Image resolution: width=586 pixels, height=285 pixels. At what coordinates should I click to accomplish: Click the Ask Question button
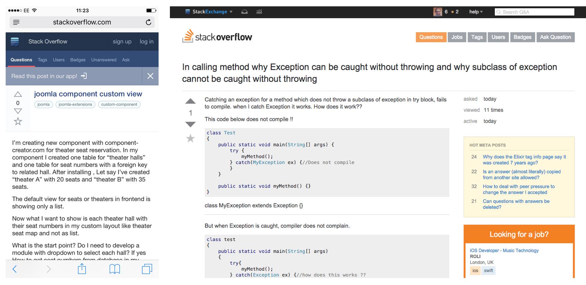coord(556,37)
